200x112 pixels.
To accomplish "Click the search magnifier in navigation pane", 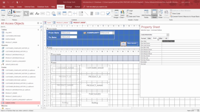I will pyautogui.click(x=41, y=27).
